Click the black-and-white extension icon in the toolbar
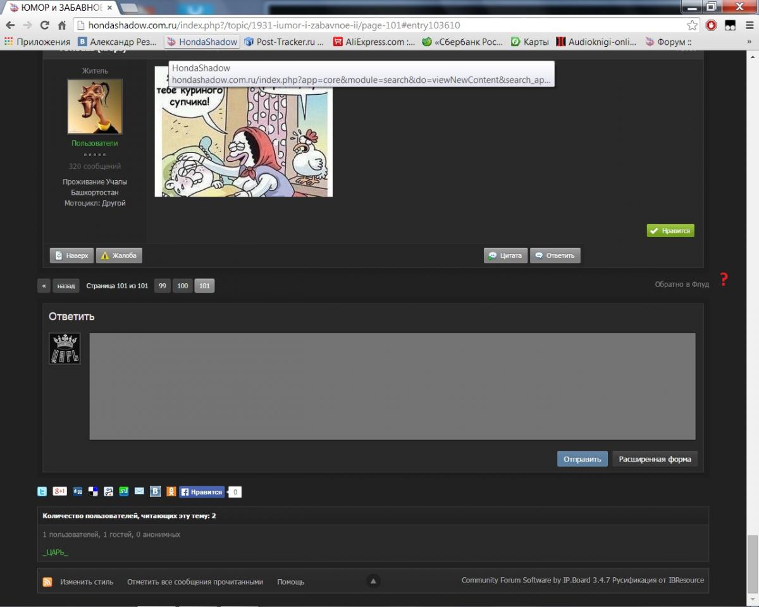This screenshot has width=759, height=607. 730,25
